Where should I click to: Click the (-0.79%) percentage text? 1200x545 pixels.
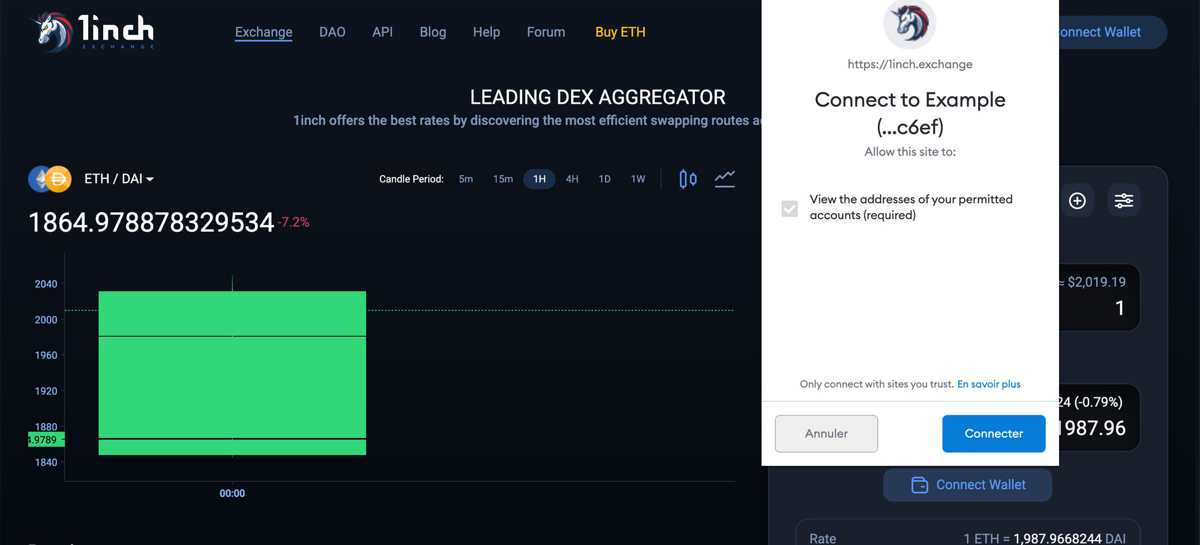click(1098, 402)
